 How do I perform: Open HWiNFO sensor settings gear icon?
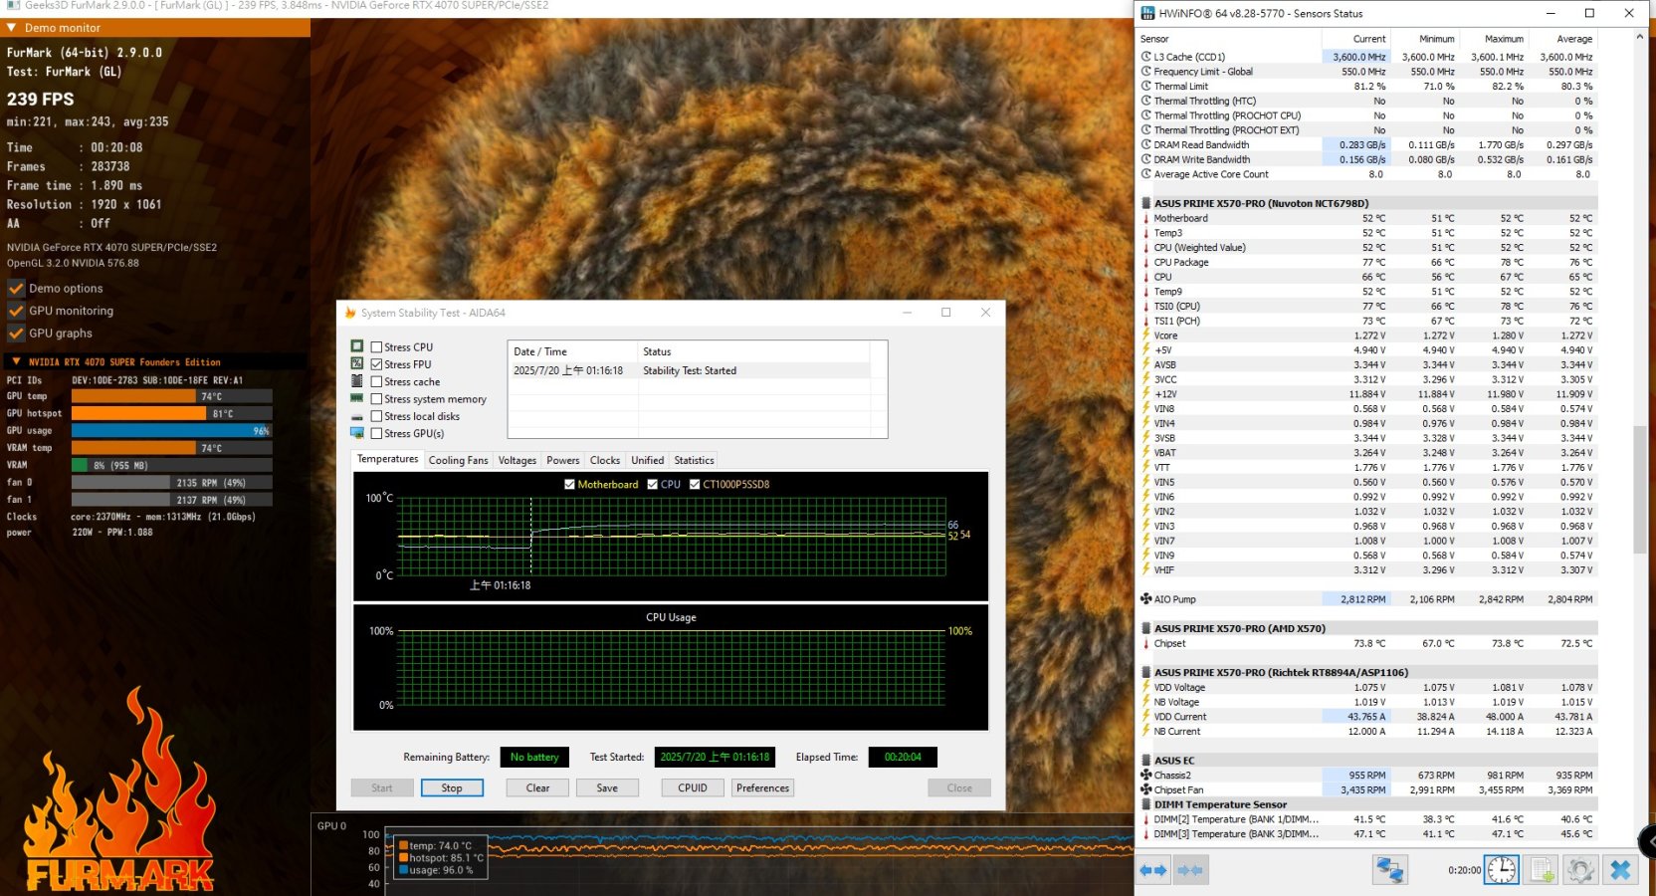point(1580,870)
